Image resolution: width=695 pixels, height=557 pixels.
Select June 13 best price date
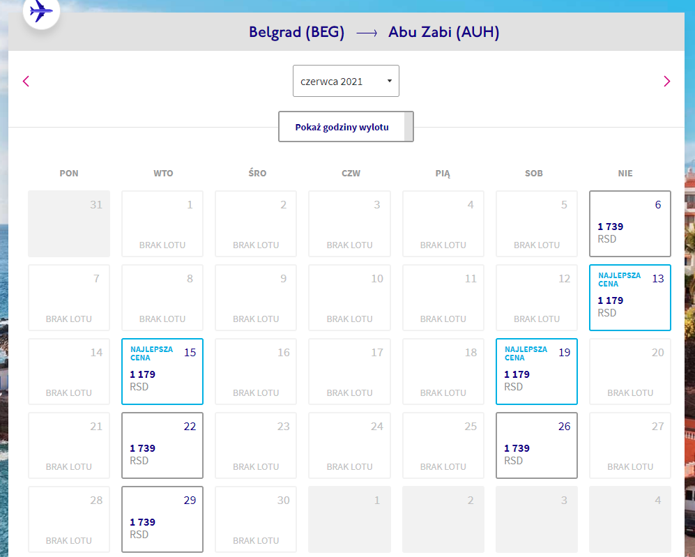(630, 298)
